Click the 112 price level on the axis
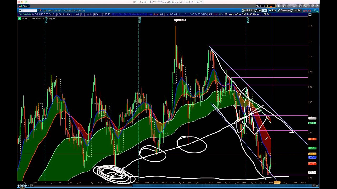 (310, 26)
